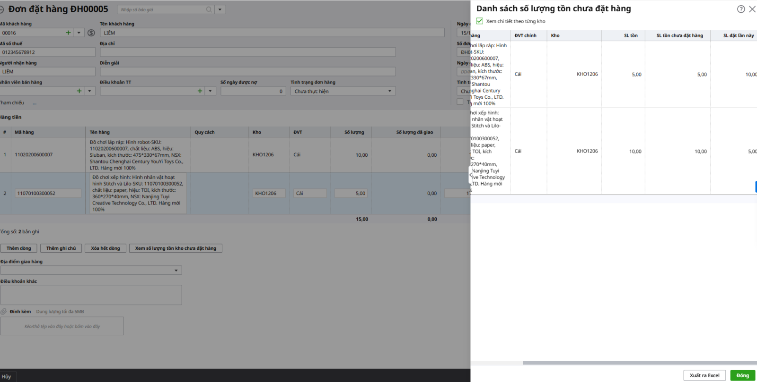Expand the Tình trạng đơn hàng dropdown
Image resolution: width=757 pixels, height=382 pixels.
(x=390, y=91)
